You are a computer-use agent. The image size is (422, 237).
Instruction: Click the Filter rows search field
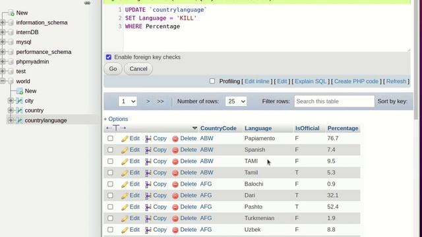point(334,101)
